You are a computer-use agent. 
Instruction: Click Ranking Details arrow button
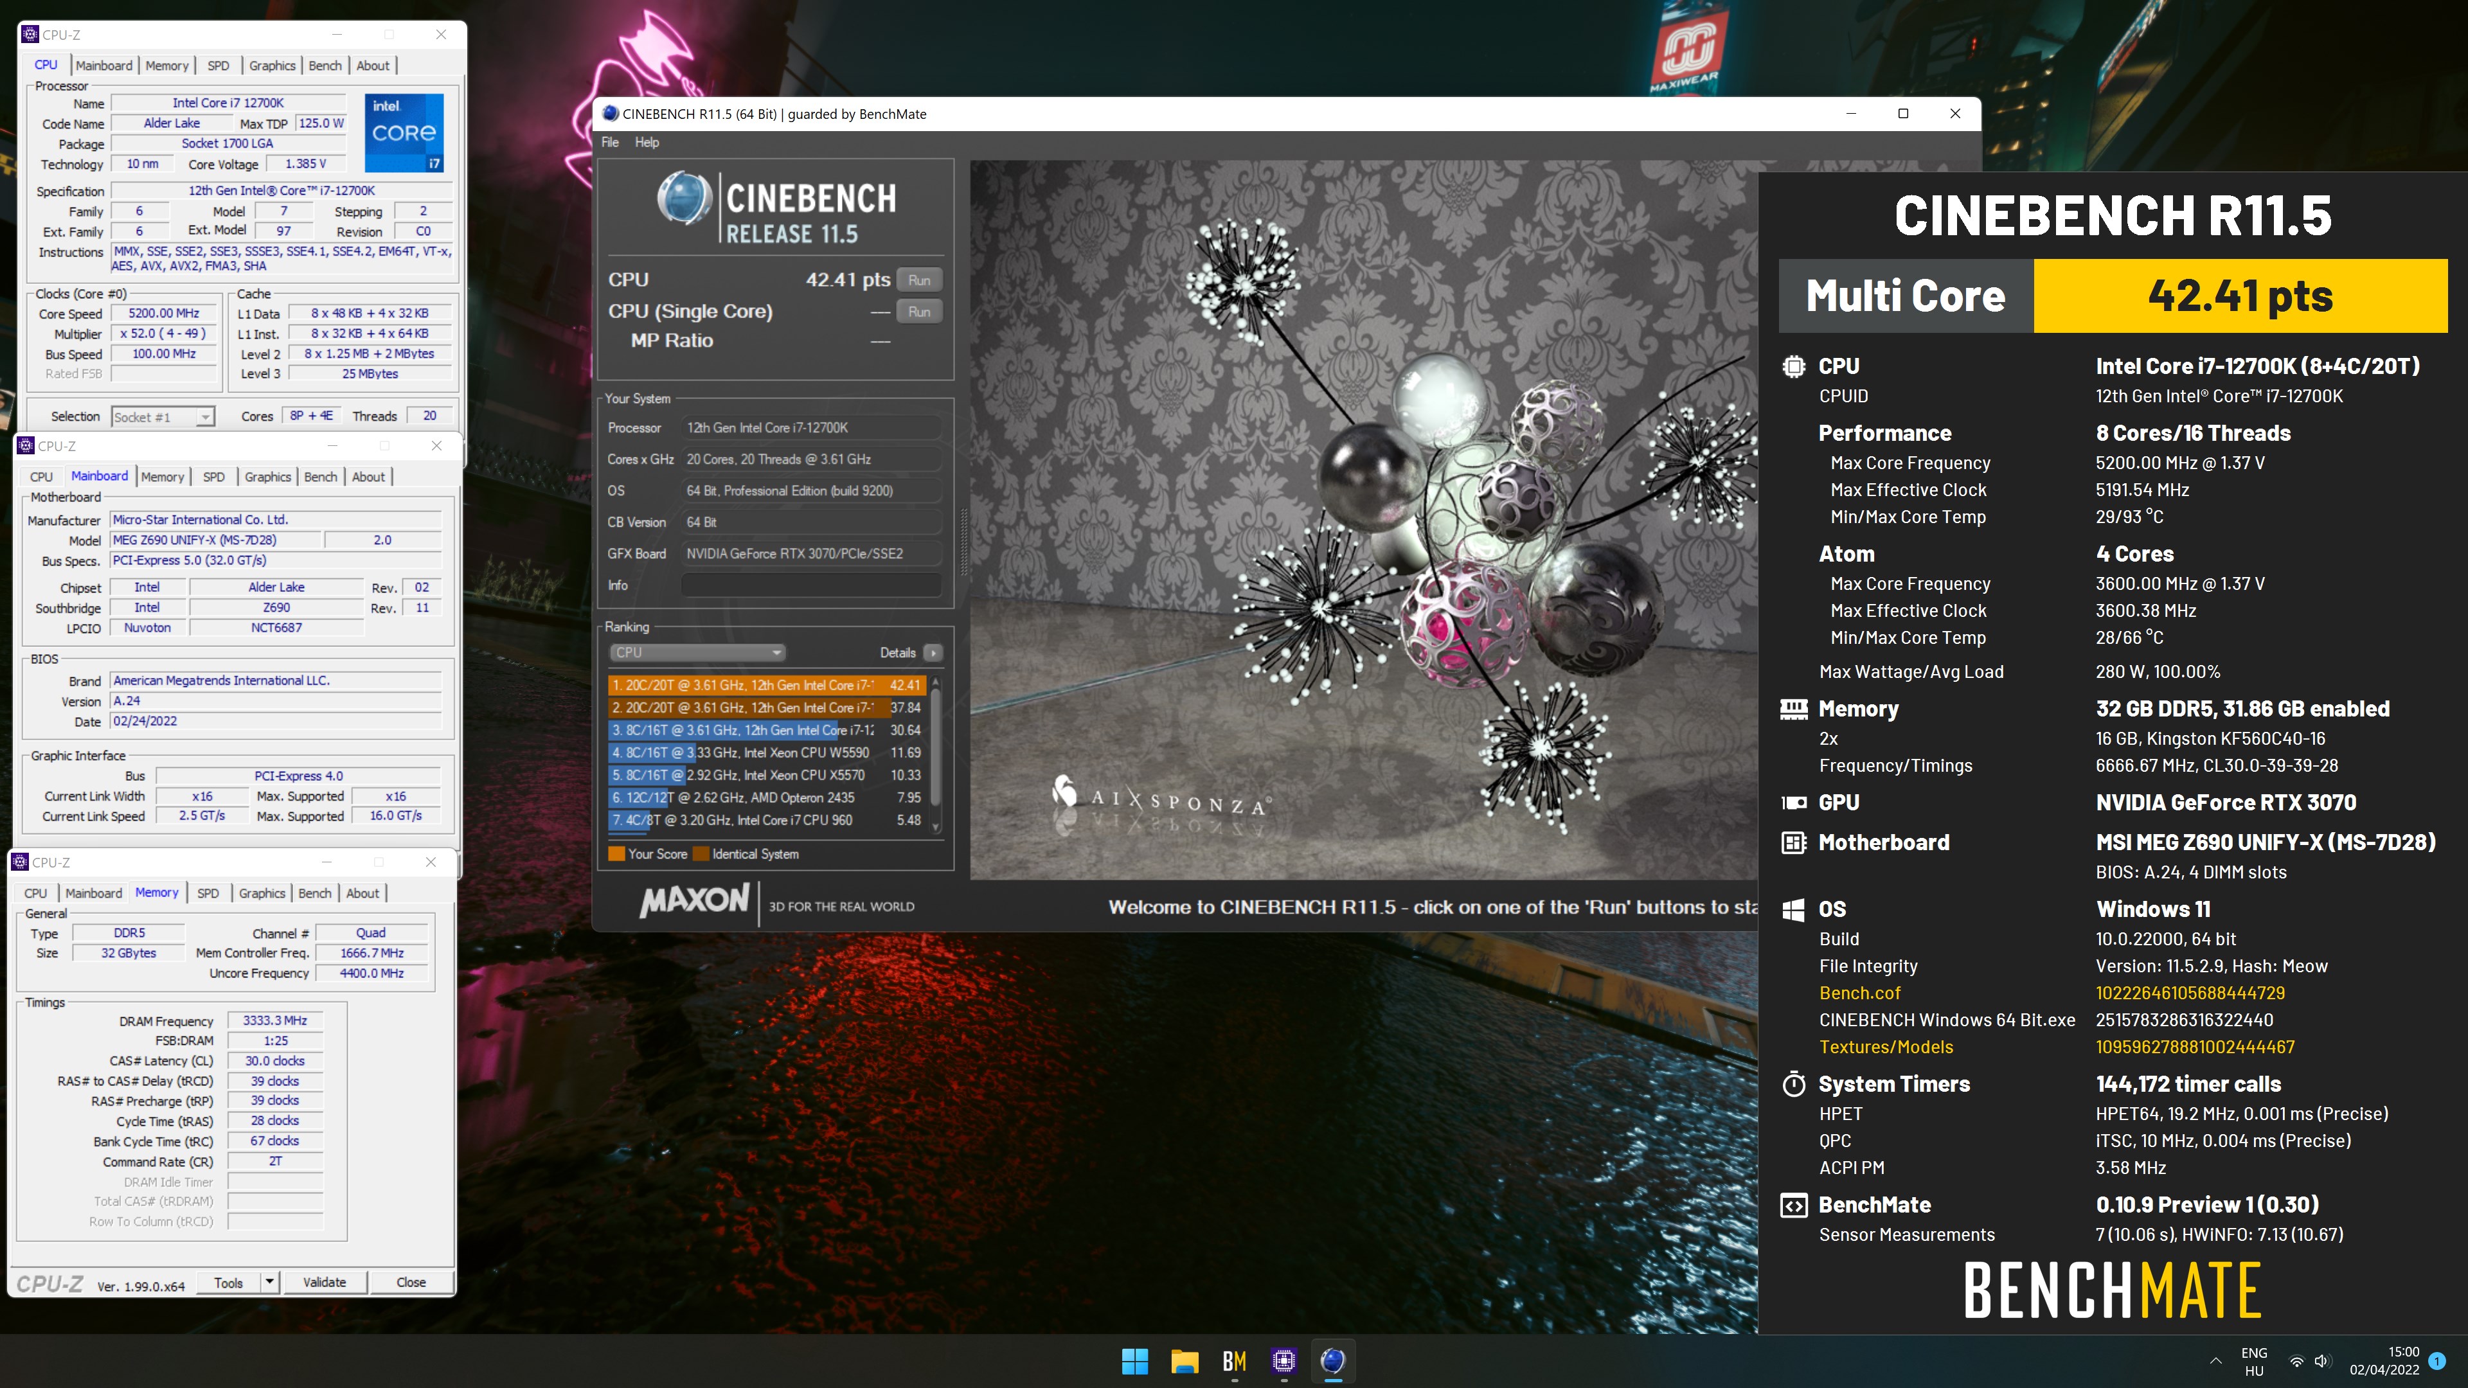pos(933,652)
